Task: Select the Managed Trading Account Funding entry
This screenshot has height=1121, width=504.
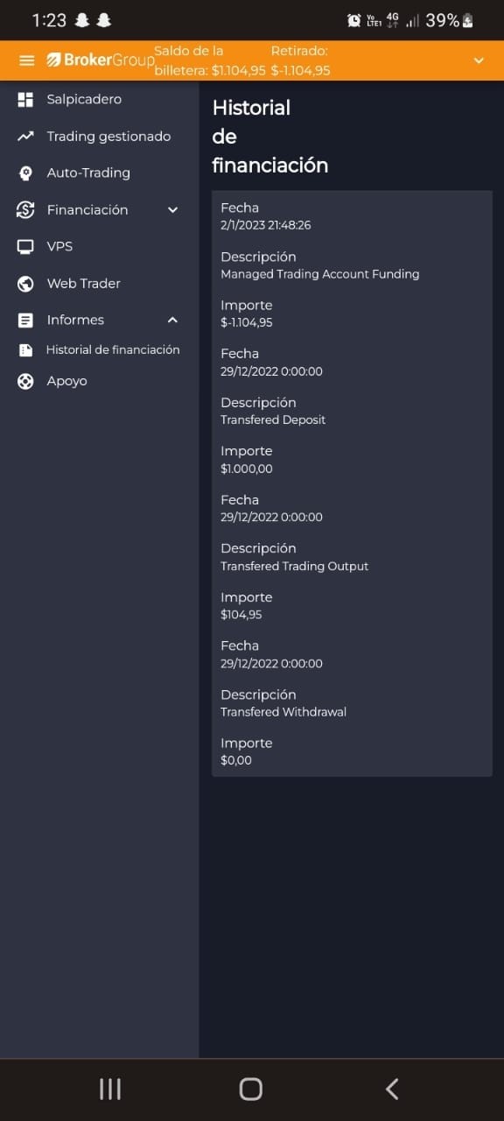Action: coord(320,274)
